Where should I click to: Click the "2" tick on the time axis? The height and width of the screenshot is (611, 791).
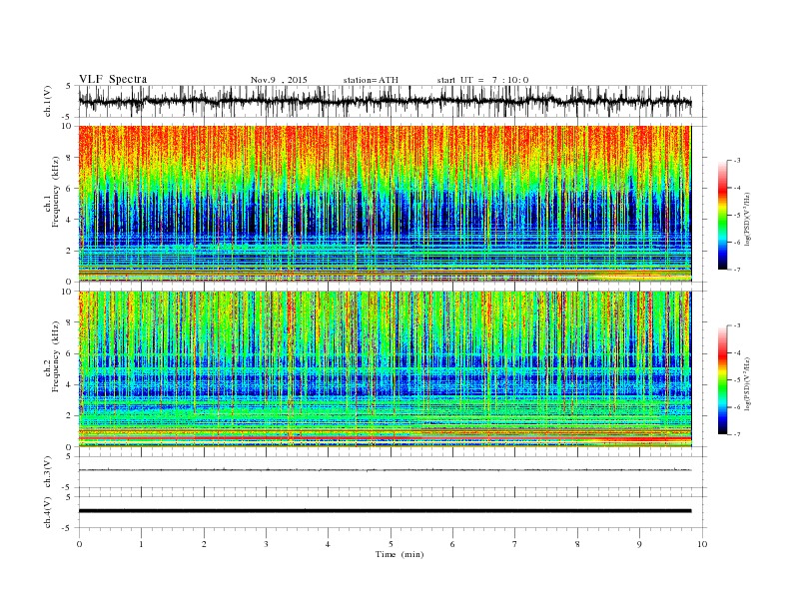point(204,544)
